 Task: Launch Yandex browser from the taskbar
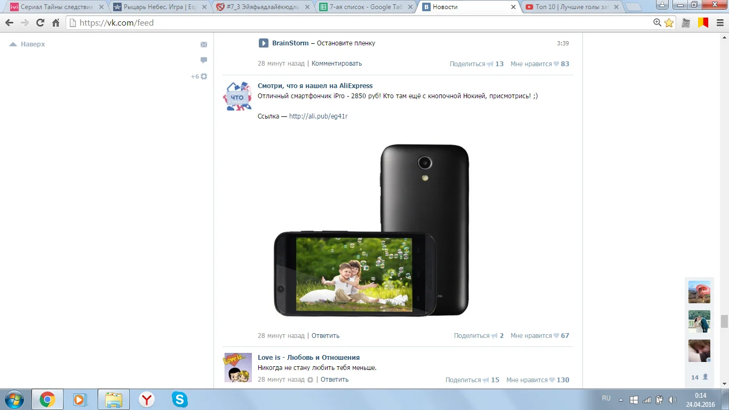pos(147,399)
